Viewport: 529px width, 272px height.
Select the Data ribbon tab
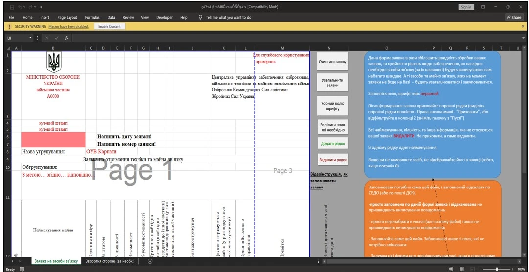[x=111, y=17]
